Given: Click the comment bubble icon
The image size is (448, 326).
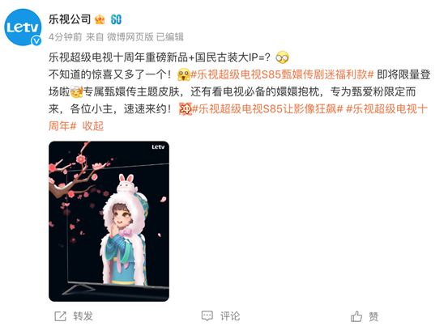Looking at the screenshot, I should pos(207,316).
